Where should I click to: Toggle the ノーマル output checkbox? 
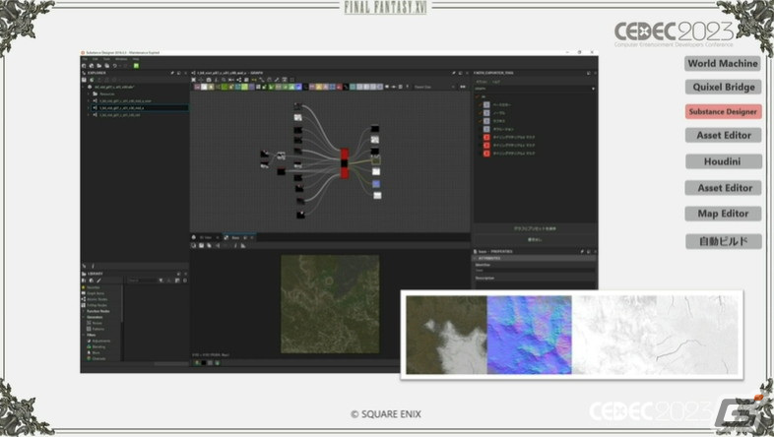coord(480,113)
